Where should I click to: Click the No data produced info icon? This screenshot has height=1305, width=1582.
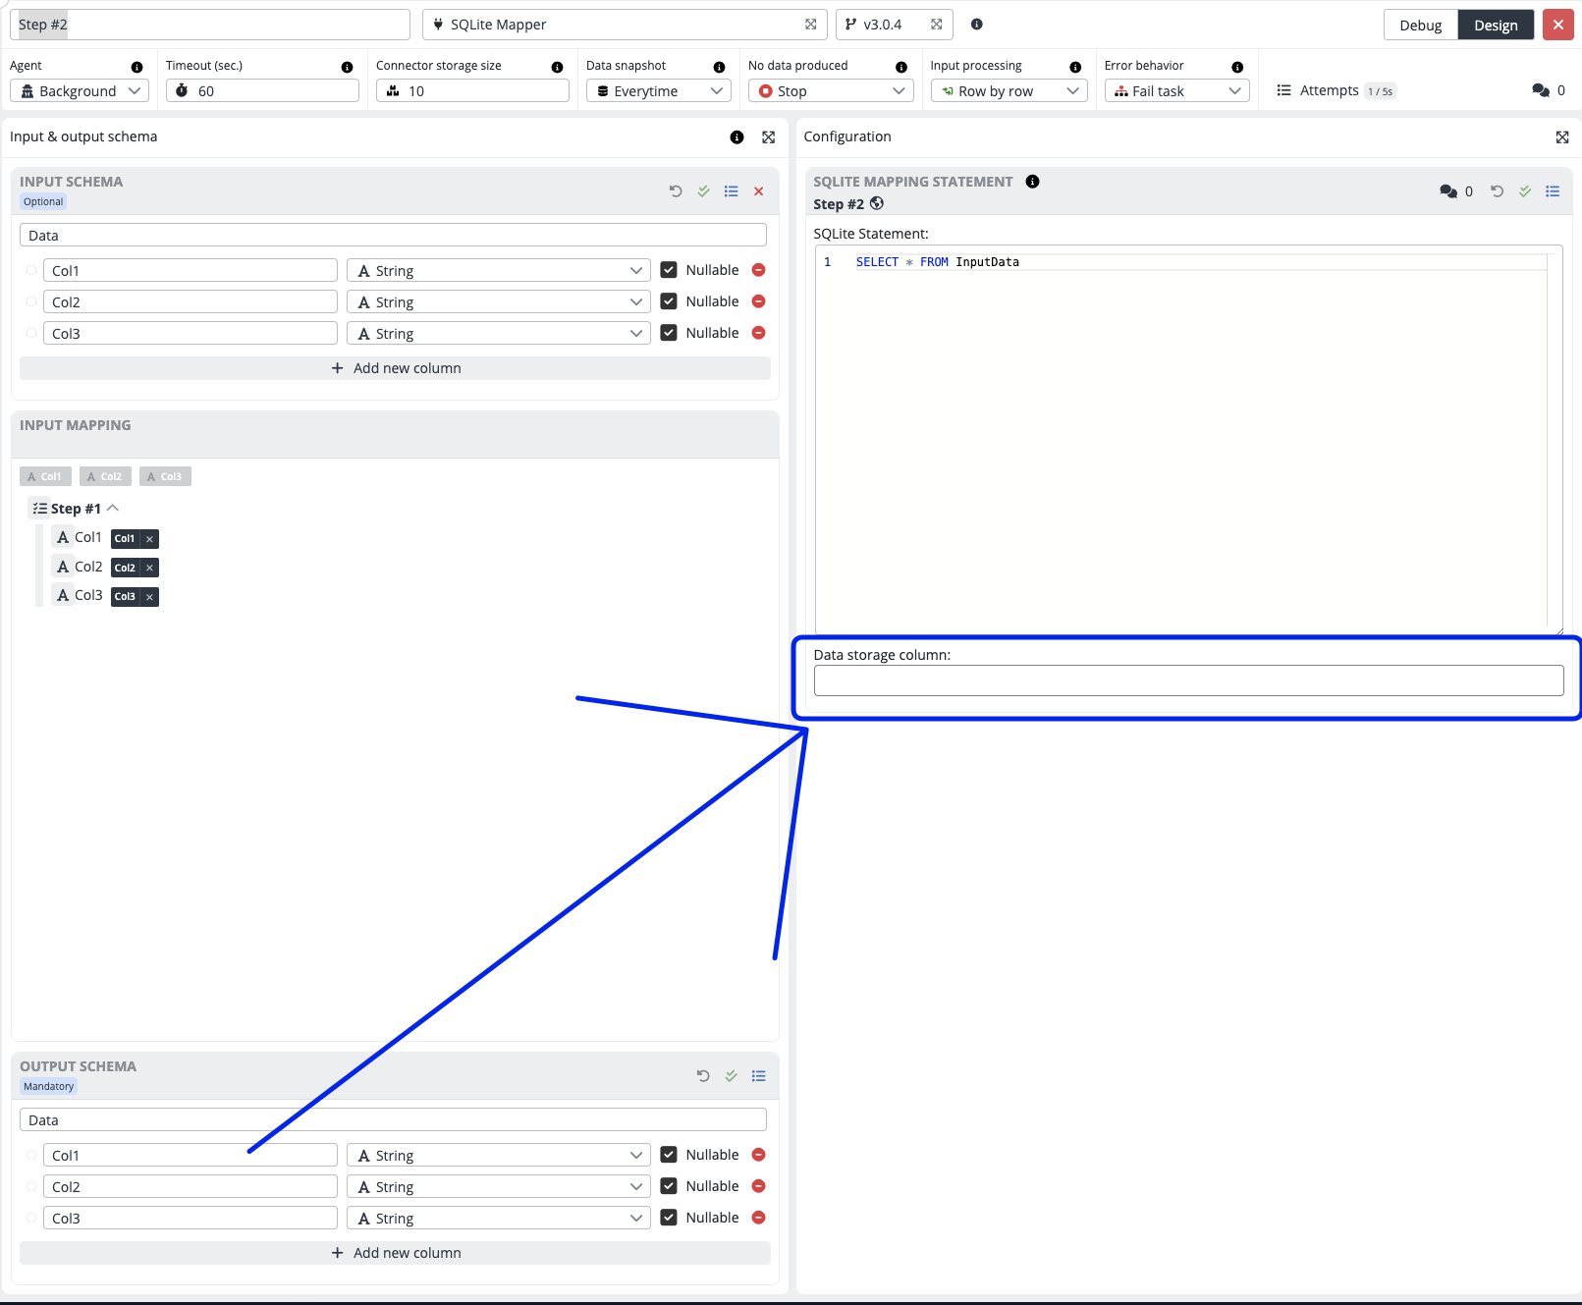click(901, 67)
